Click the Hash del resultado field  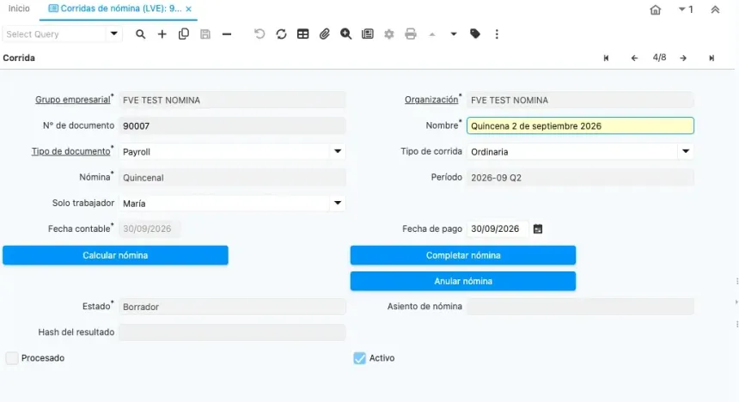pos(232,332)
